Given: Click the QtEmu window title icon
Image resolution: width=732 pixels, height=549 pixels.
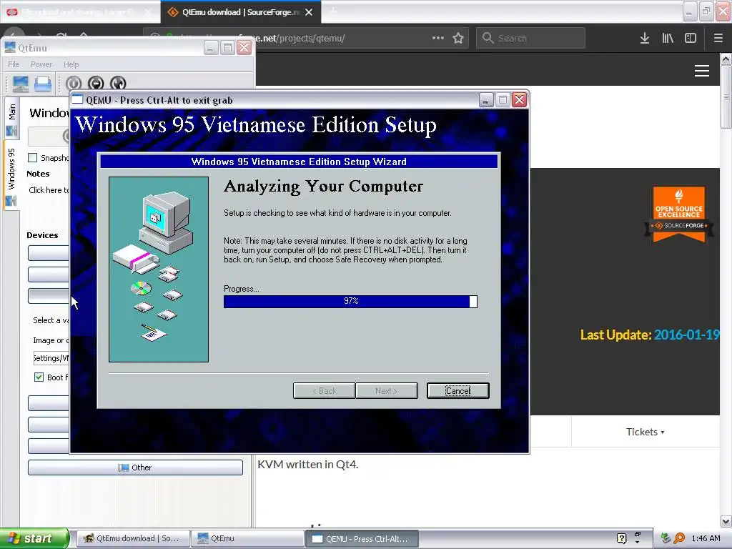Looking at the screenshot, I should pyautogui.click(x=10, y=48).
